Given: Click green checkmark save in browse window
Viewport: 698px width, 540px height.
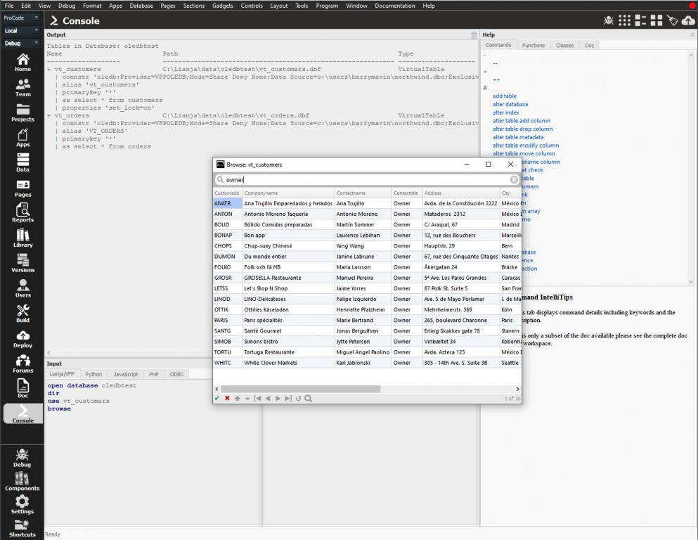Looking at the screenshot, I should pos(217,399).
